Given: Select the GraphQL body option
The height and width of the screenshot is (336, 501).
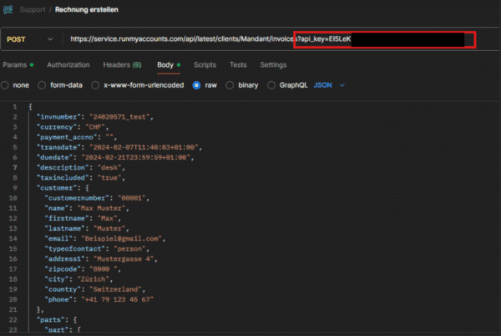Looking at the screenshot, I should [x=271, y=85].
